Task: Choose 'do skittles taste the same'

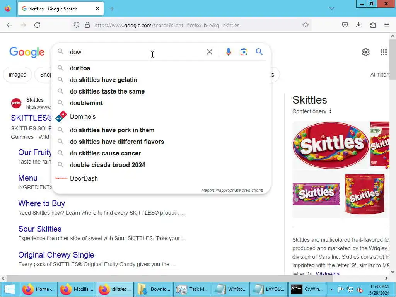Action: 161,91
